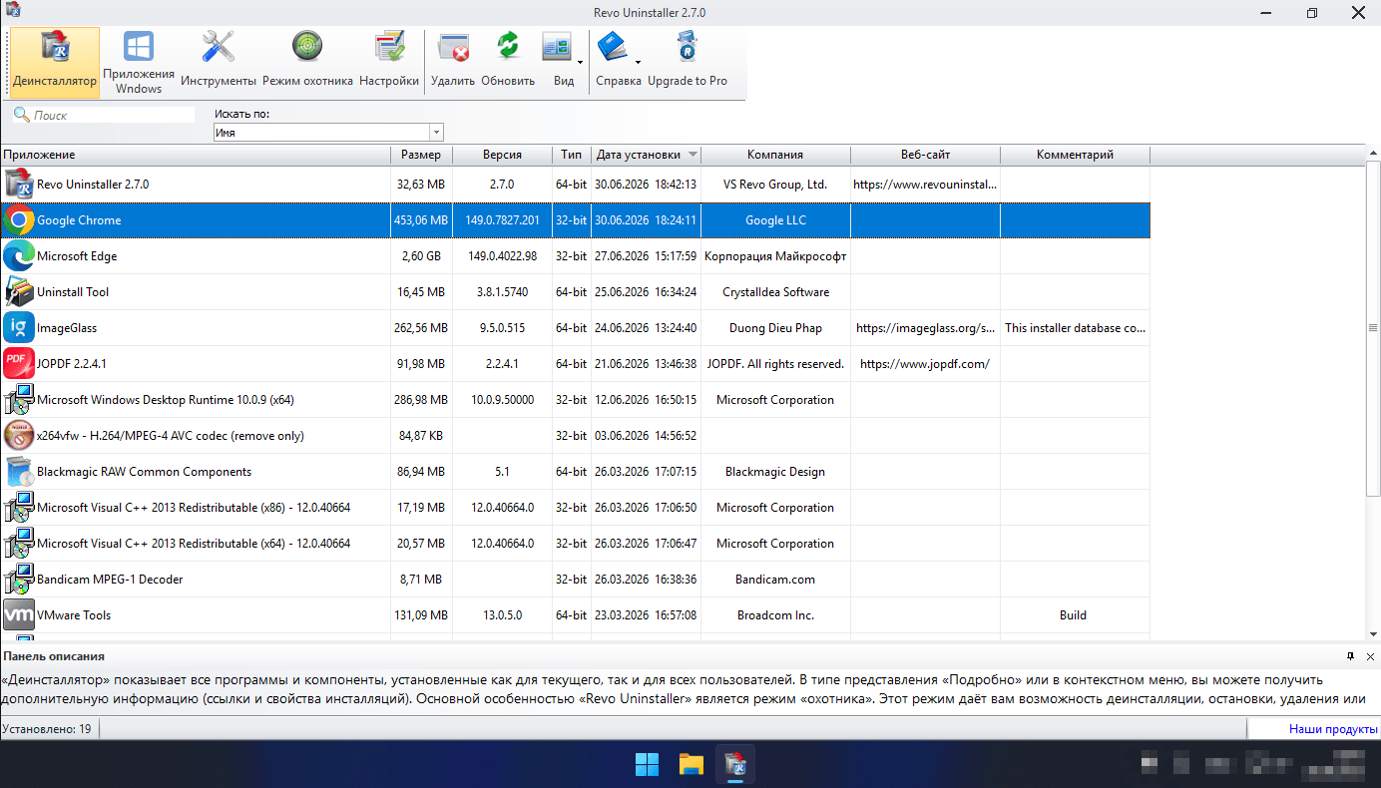Sort by Тип column header
Image resolution: width=1381 pixels, height=788 pixels.
point(572,155)
